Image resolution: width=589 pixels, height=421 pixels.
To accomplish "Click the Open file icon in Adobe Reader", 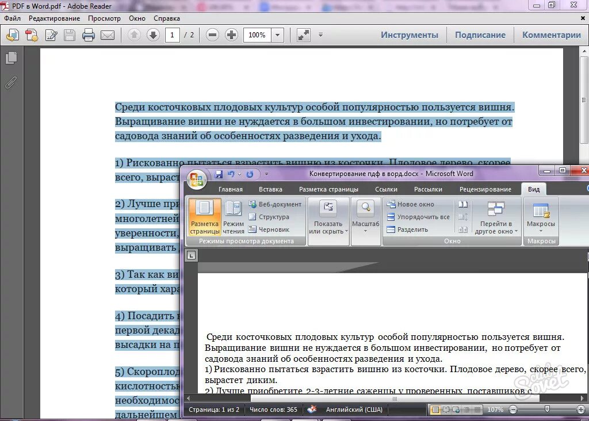I will (13, 35).
